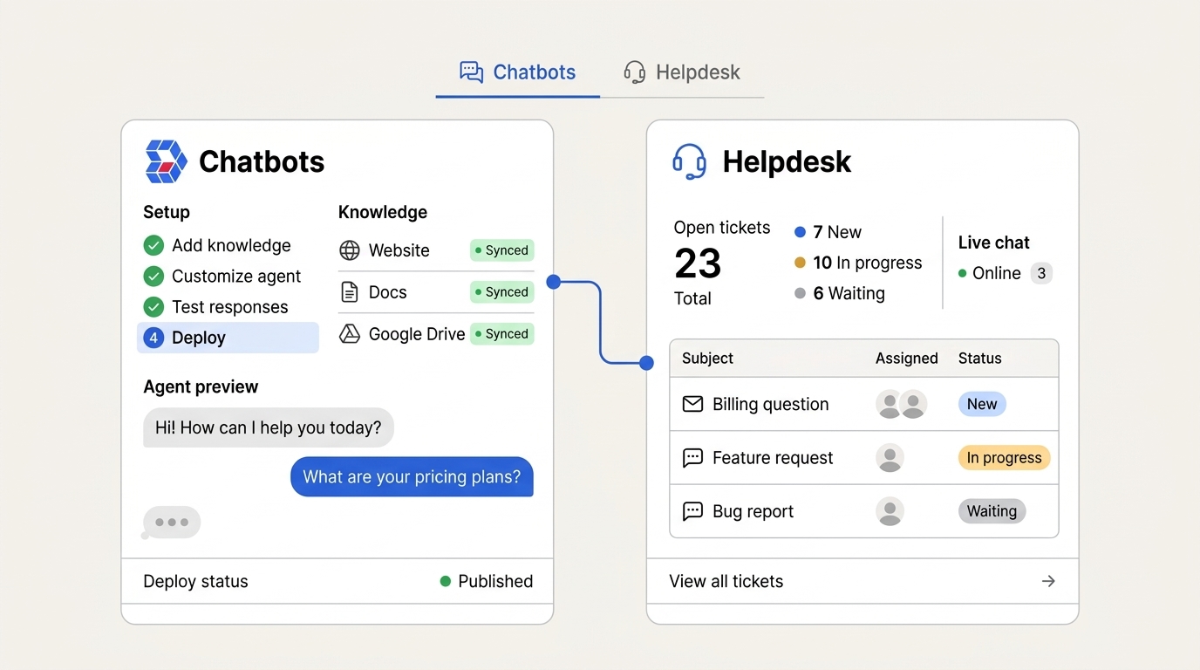This screenshot has height=670, width=1200.
Task: Filter by 10 In progress tickets
Action: 858,263
